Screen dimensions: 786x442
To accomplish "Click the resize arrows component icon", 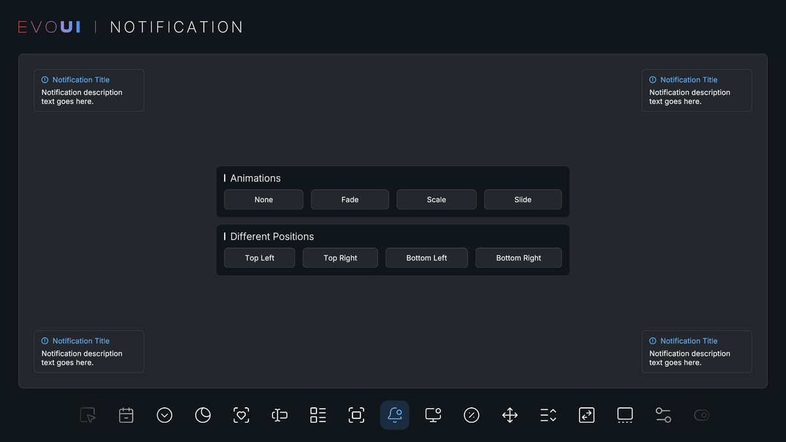I will [587, 414].
